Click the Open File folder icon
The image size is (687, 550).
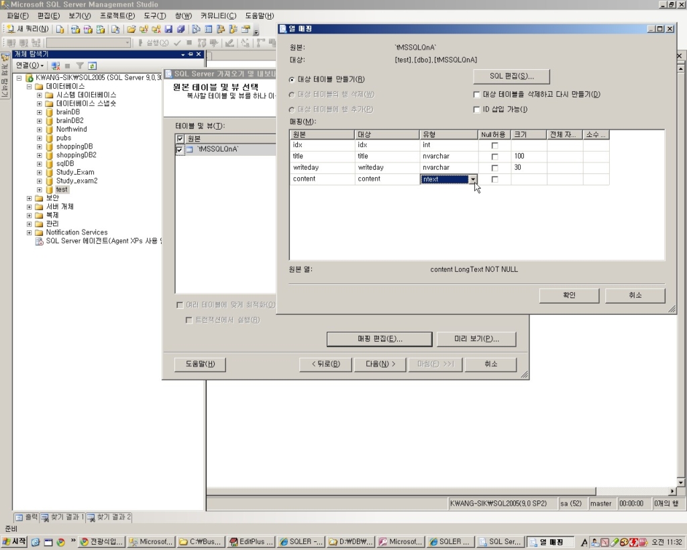point(131,30)
